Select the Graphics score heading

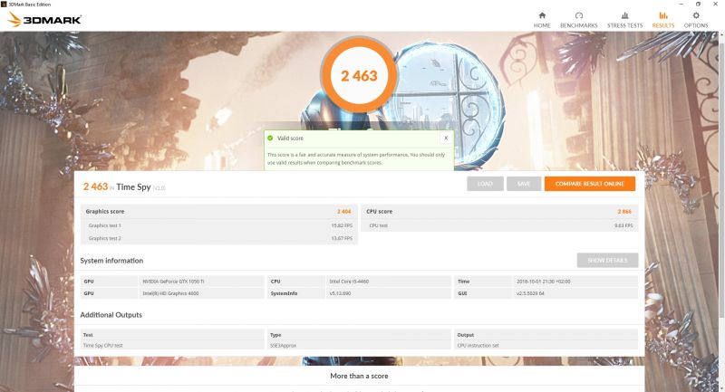(105, 212)
